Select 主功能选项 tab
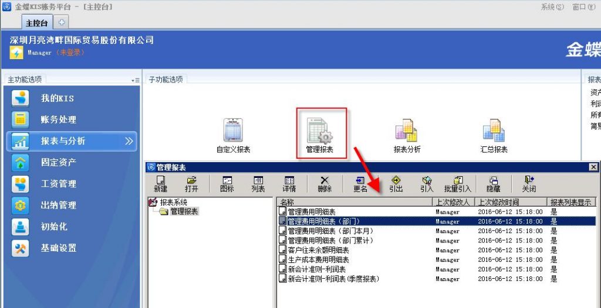Viewport: 601px width, 308px height. [25, 80]
